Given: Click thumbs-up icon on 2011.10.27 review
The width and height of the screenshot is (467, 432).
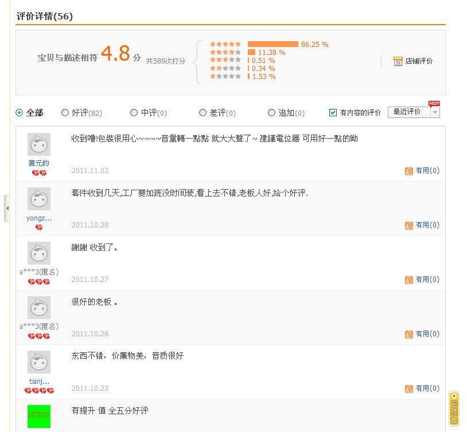Looking at the screenshot, I should [409, 280].
